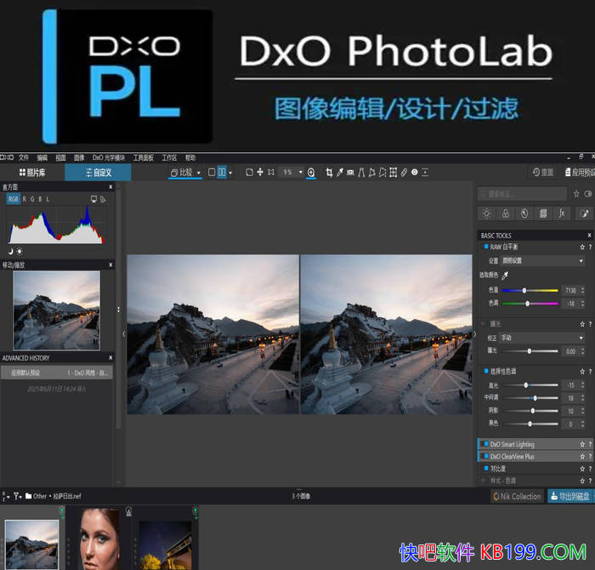Open the 文件 menu

[24, 157]
